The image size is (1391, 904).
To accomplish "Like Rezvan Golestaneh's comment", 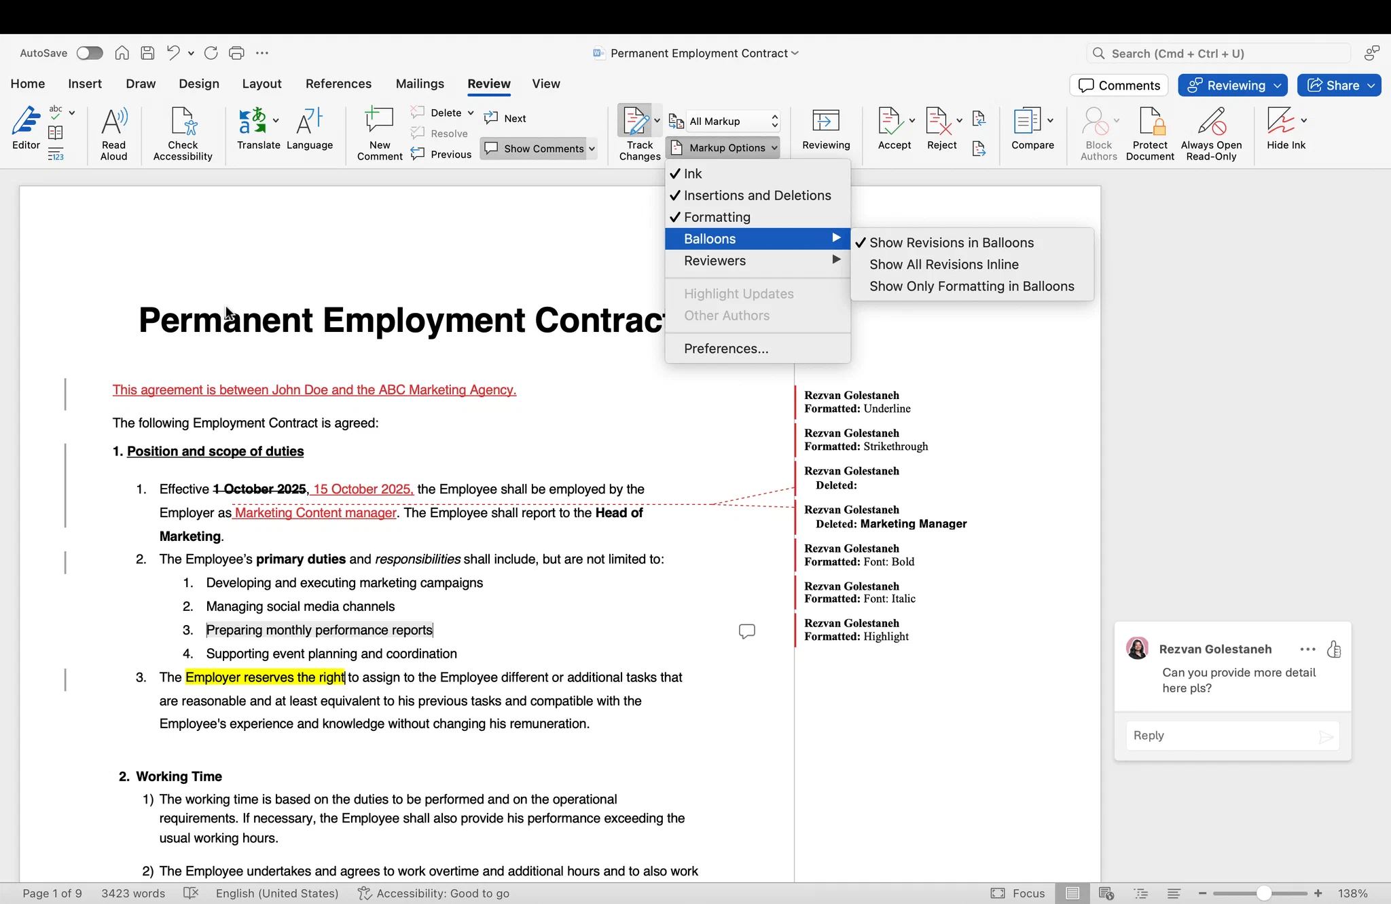I will [1334, 649].
